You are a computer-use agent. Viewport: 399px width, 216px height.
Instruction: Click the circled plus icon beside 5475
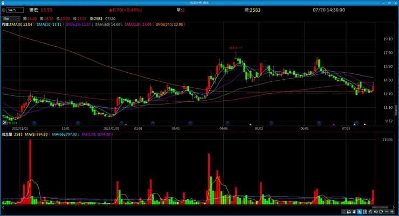click(x=4, y=10)
